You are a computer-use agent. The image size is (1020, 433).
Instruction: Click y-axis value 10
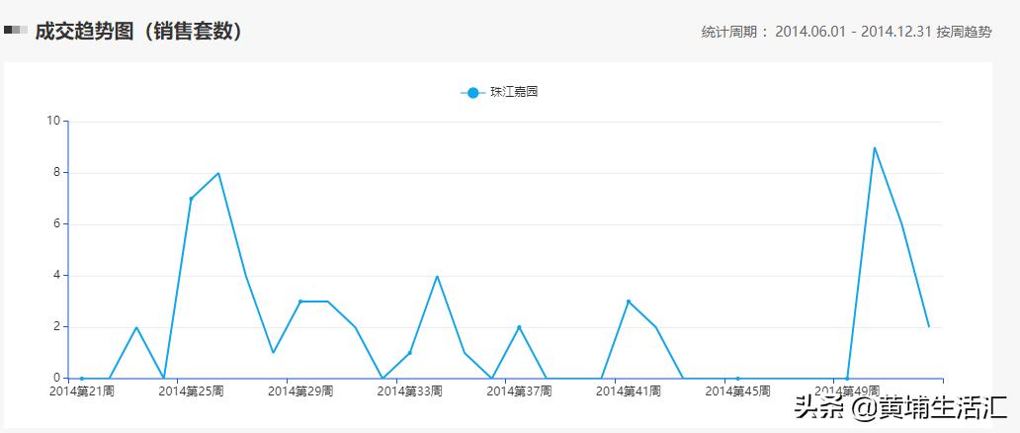pos(53,121)
